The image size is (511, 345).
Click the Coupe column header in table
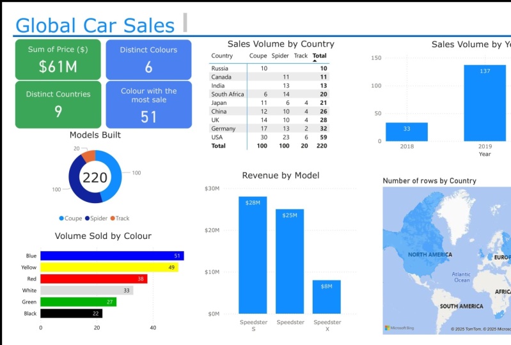click(258, 56)
